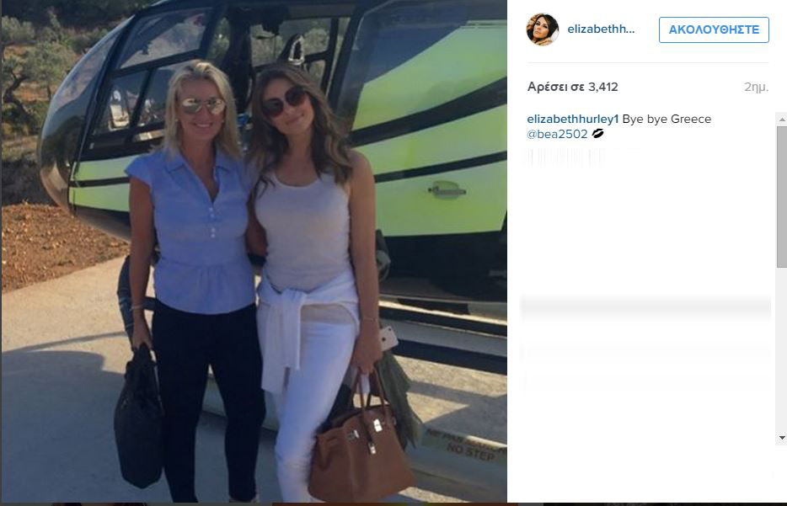787x506 pixels.
Task: Click the blonde woman's mirrored sunglasses
Action: [201, 105]
